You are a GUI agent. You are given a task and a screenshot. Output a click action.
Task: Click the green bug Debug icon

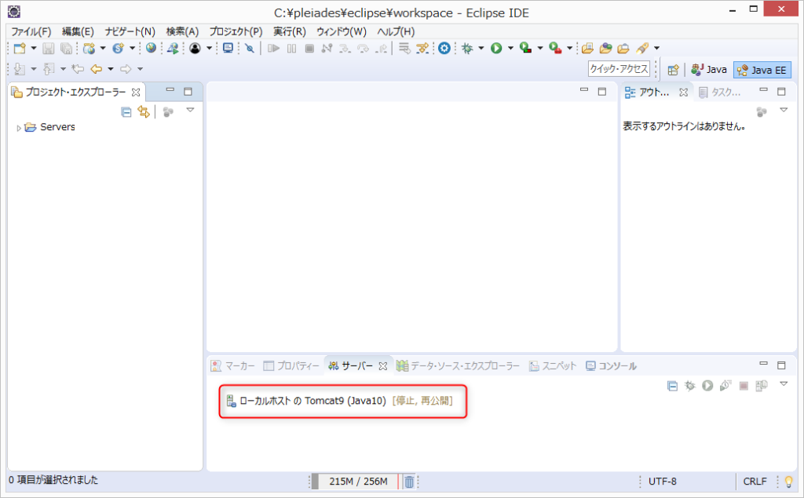467,48
